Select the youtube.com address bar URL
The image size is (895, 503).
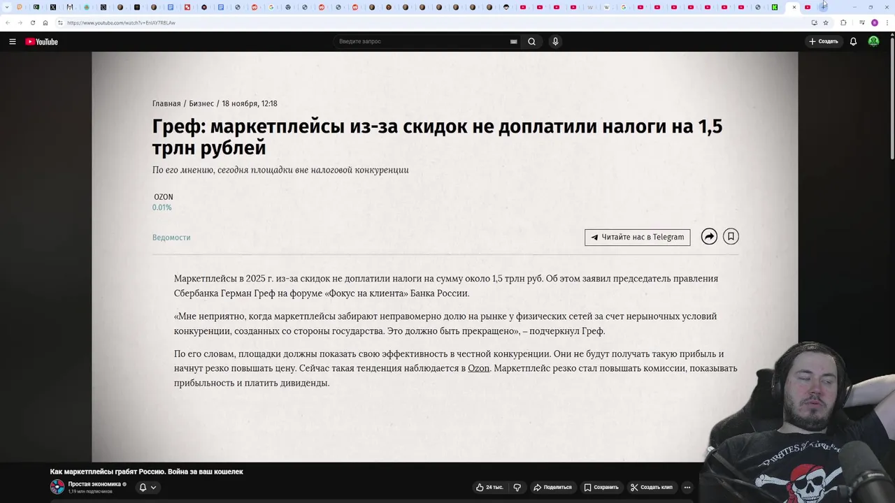[121, 22]
